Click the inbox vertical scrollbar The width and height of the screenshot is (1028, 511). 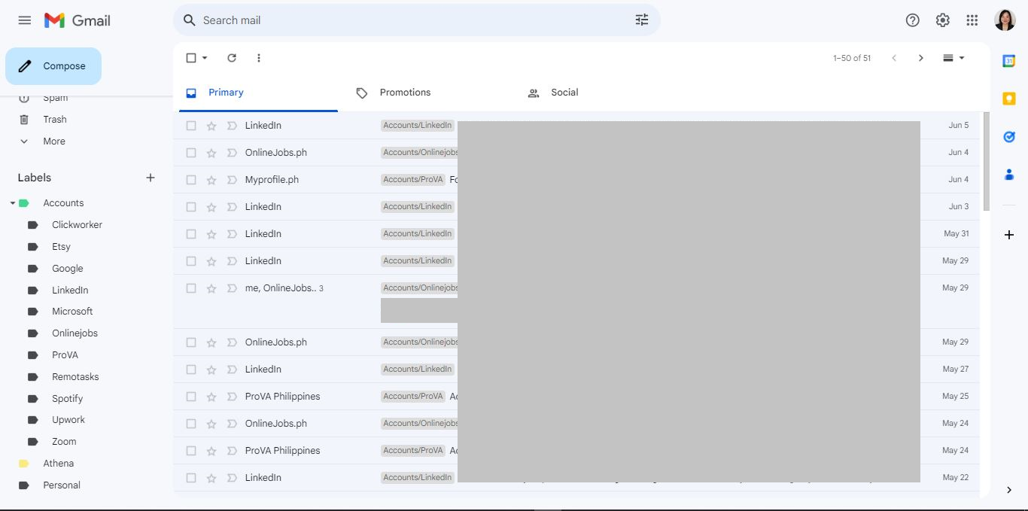pos(987,162)
